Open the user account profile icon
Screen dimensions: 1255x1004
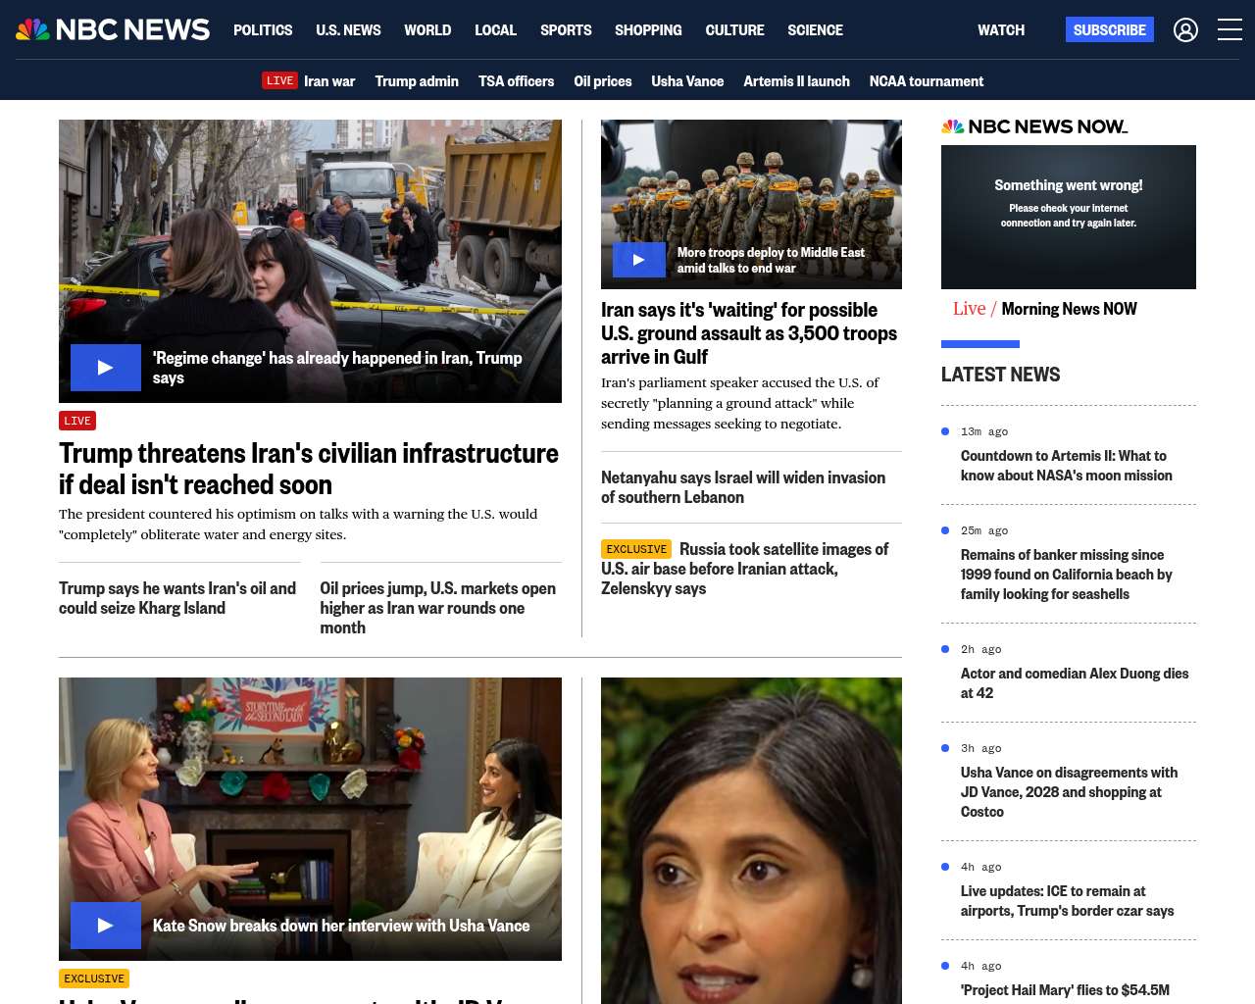1185,30
